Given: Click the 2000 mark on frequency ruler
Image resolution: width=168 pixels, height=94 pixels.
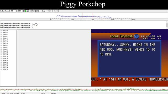Looking at the screenshot, I should coord(93,20).
